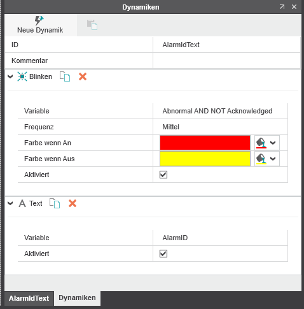Viewport: 304px width, 309px height.
Task: Click the Neue Dynamik lightning icon
Action: point(39,20)
